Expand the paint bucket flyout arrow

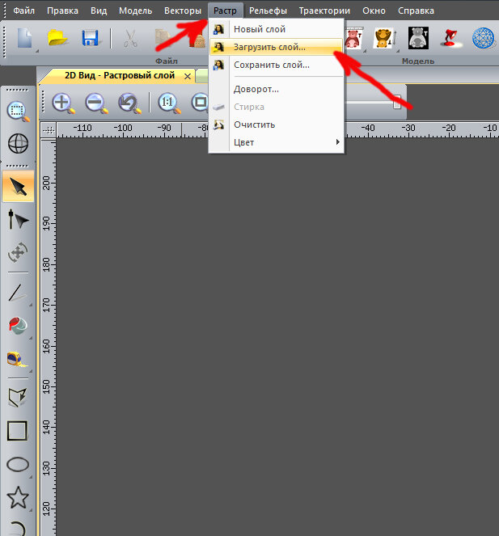click(31, 338)
